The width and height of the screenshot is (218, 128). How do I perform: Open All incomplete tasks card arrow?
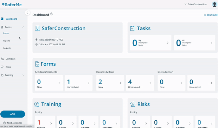pyautogui.click(x=211, y=43)
